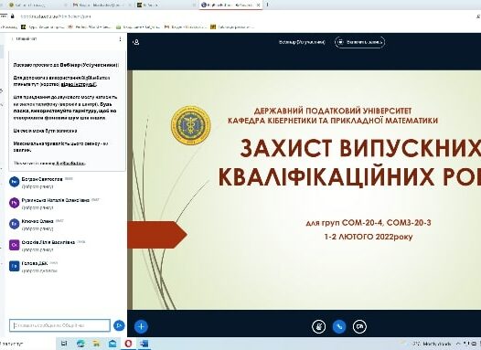
Task: Click the slide title ЗАХИСТ ВИПУСКНИХ
Action: (360, 148)
